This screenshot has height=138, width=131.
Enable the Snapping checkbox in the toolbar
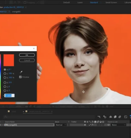(25, 2)
